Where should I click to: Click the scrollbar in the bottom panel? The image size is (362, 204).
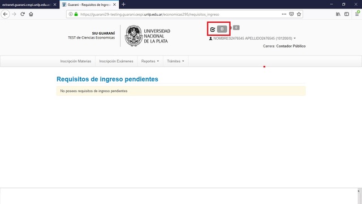tap(359, 197)
